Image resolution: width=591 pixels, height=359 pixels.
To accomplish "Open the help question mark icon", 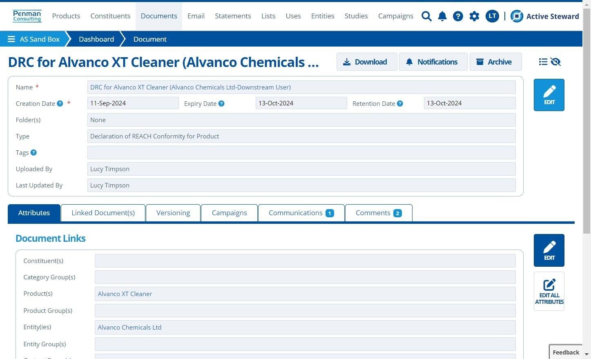I will coord(458,16).
